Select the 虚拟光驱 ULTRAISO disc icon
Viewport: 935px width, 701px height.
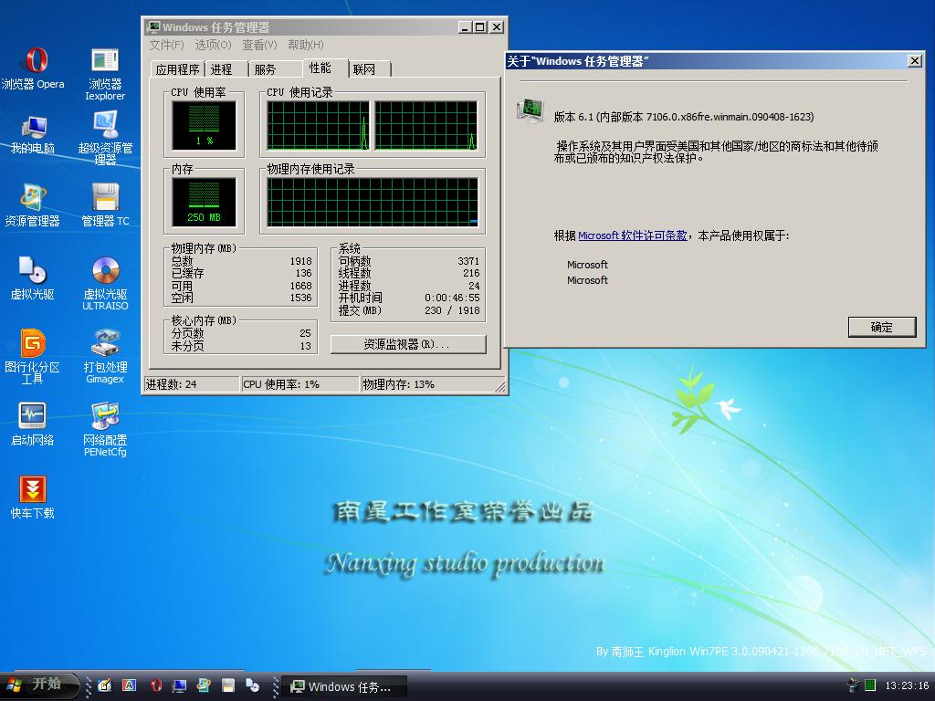pos(105,283)
